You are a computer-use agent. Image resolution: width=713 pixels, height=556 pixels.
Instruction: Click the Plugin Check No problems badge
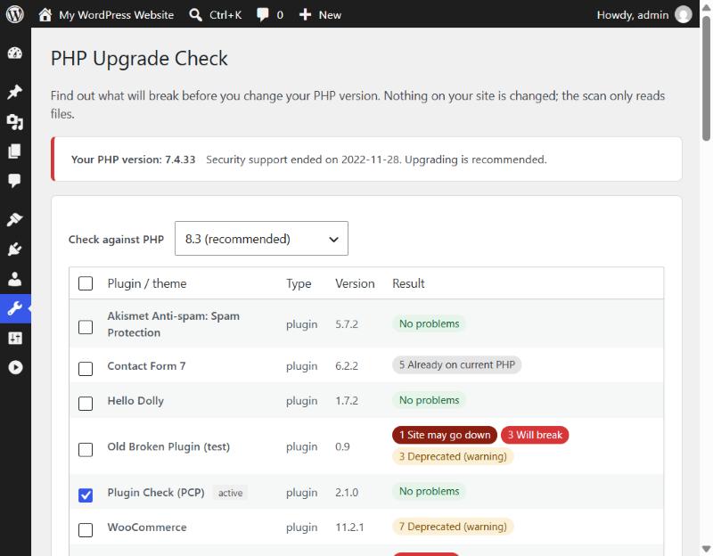tap(430, 492)
